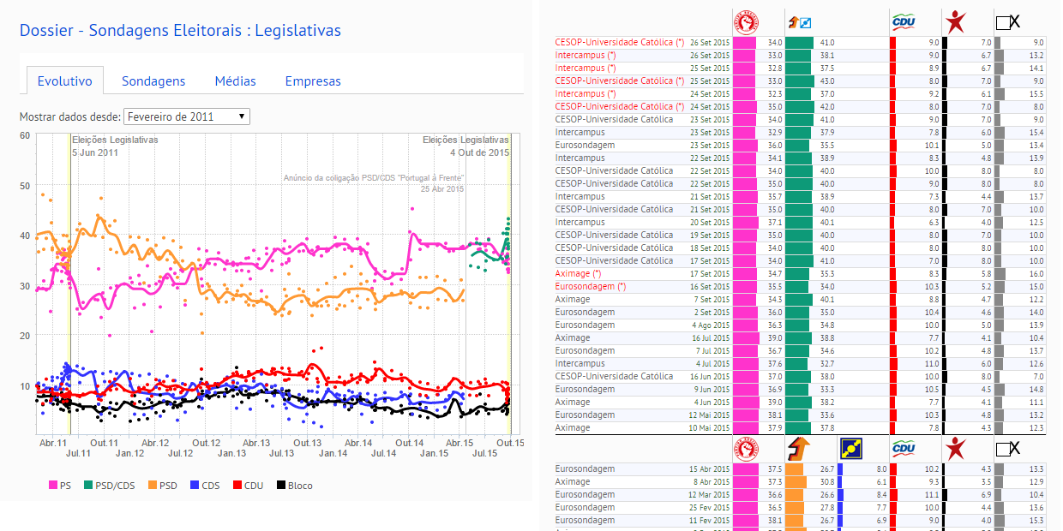The width and height of the screenshot is (1063, 531).
Task: Open the 'Mostrar dados desde' date dropdown
Action: pos(187,116)
